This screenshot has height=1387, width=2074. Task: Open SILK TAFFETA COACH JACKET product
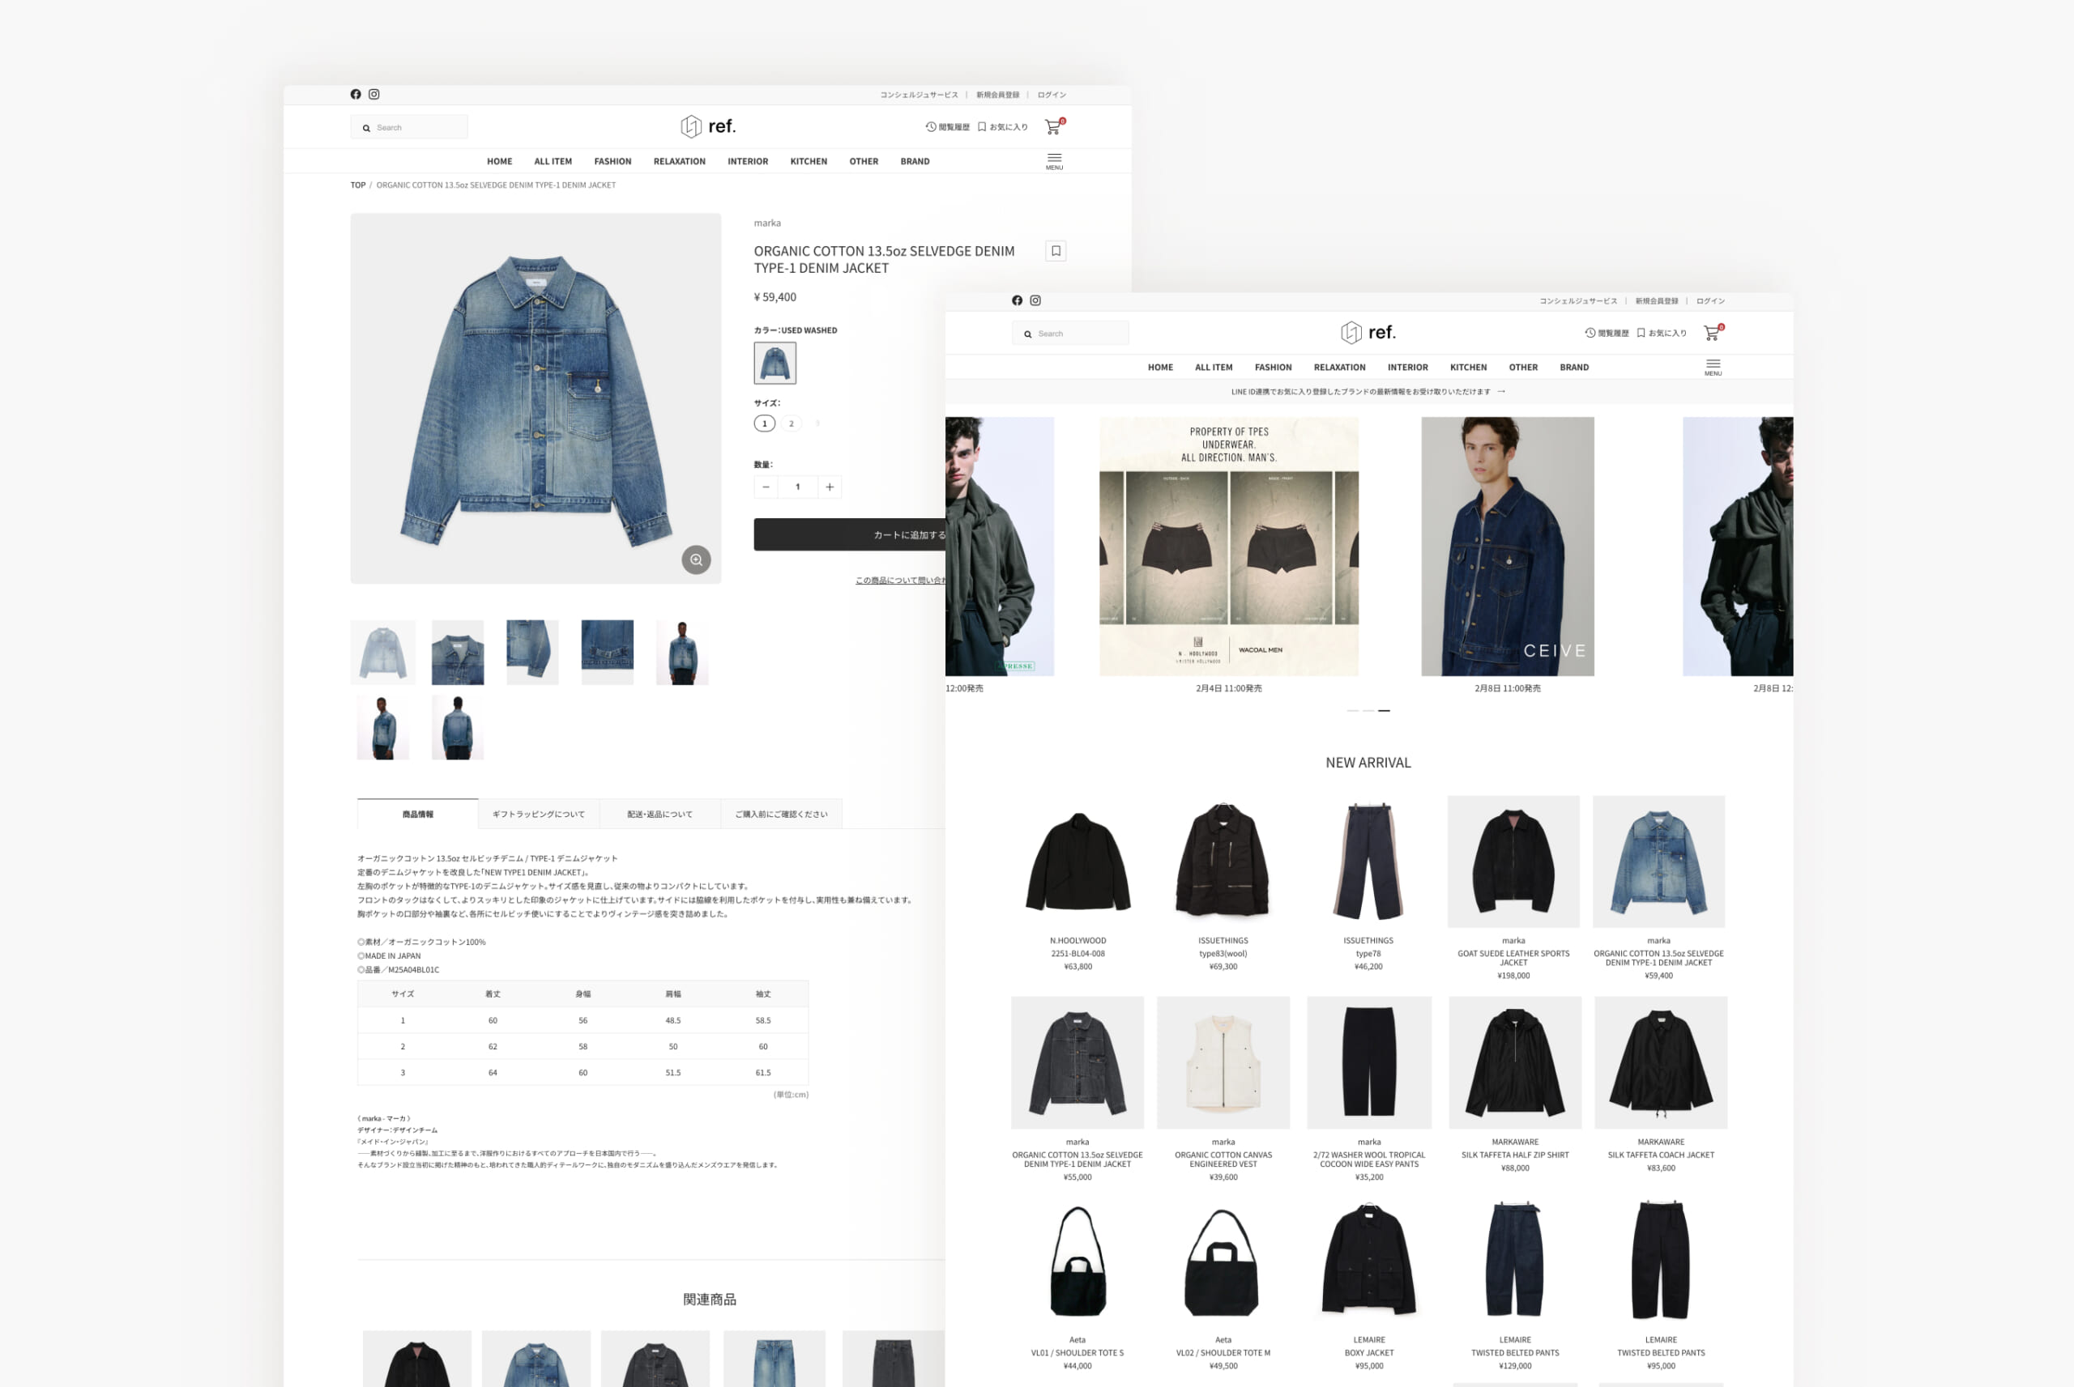pos(1661,1083)
